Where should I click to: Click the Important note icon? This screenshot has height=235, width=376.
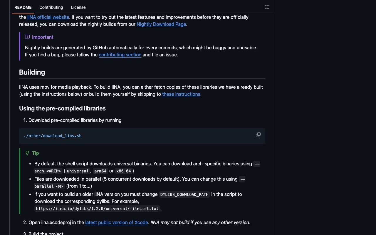27,37
